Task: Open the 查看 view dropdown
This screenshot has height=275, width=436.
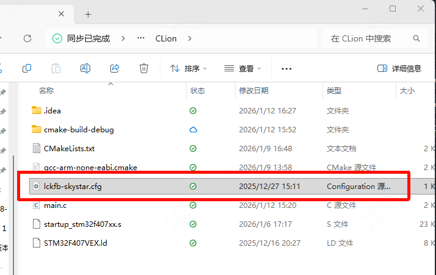Action: click(x=243, y=68)
